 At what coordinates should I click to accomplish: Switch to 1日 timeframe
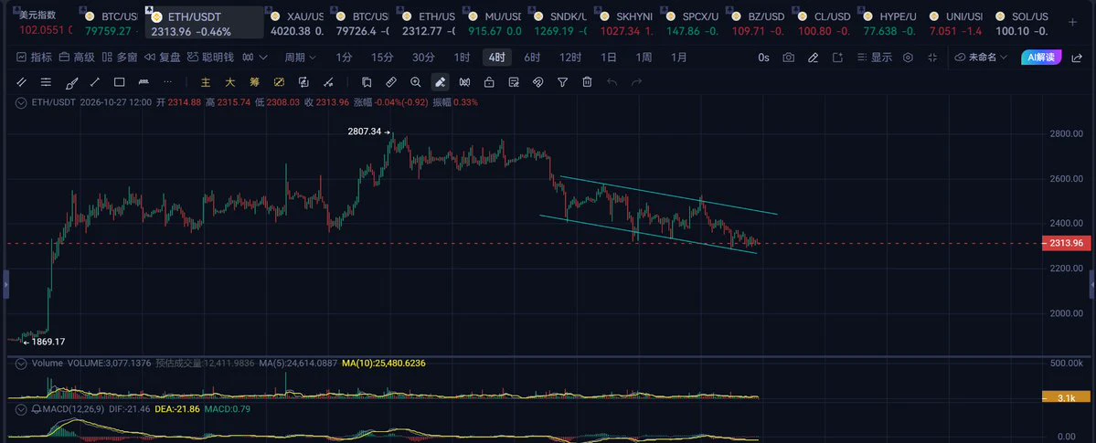(609, 58)
